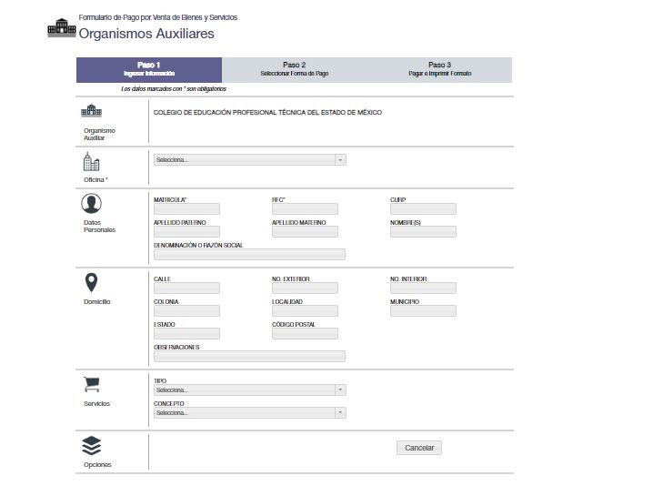Image resolution: width=653 pixels, height=496 pixels.
Task: Click the Formulario de Pago por Venta heading
Action: point(158,17)
